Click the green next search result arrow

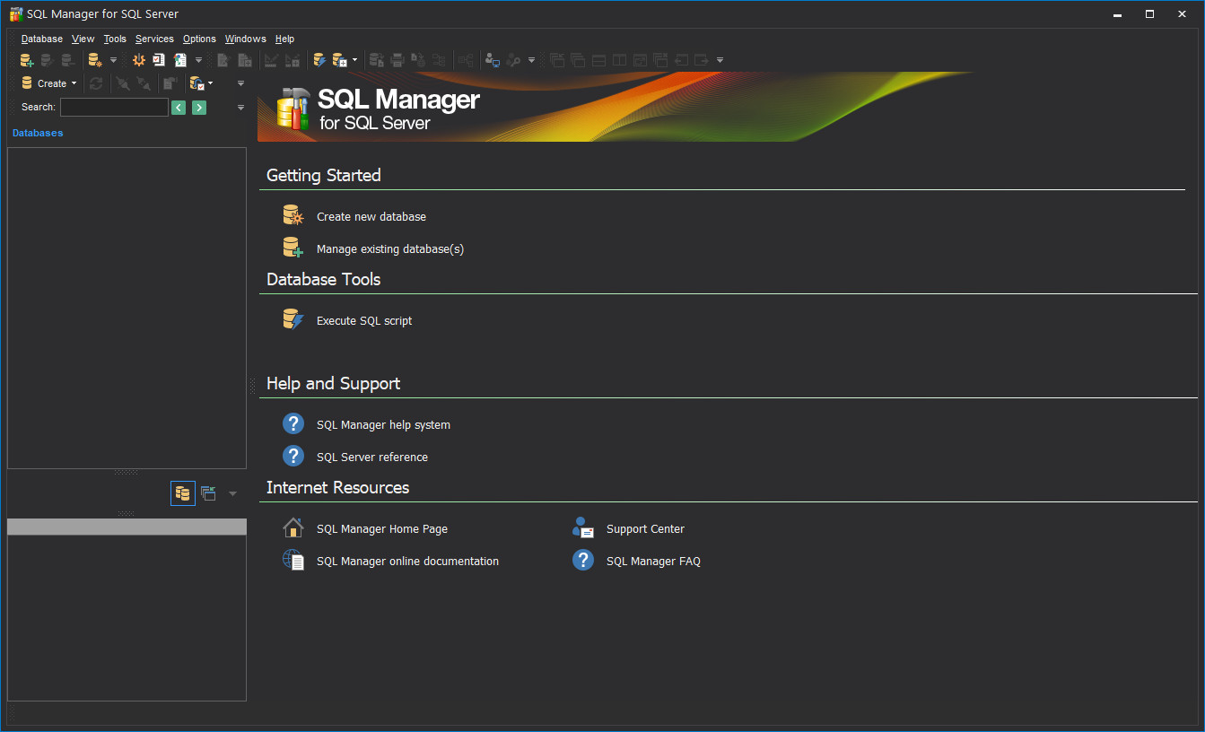tap(199, 108)
